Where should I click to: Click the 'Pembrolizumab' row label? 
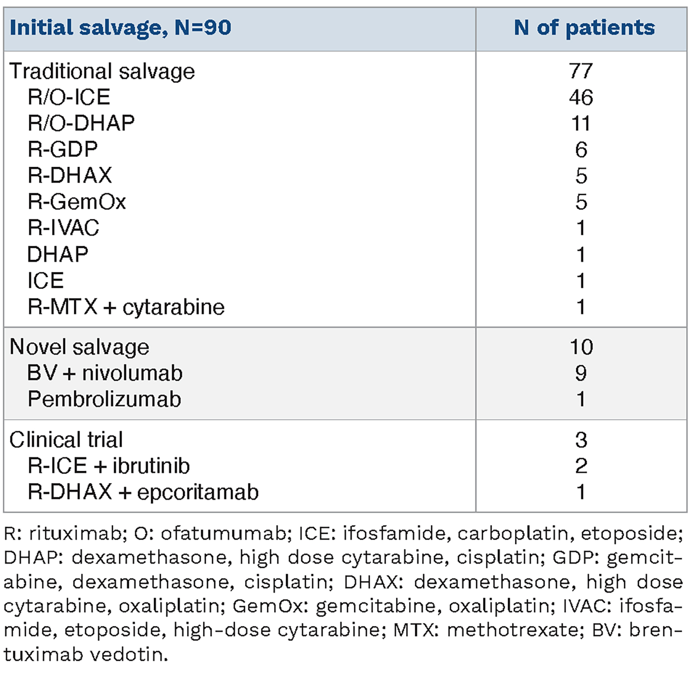pyautogui.click(x=104, y=399)
